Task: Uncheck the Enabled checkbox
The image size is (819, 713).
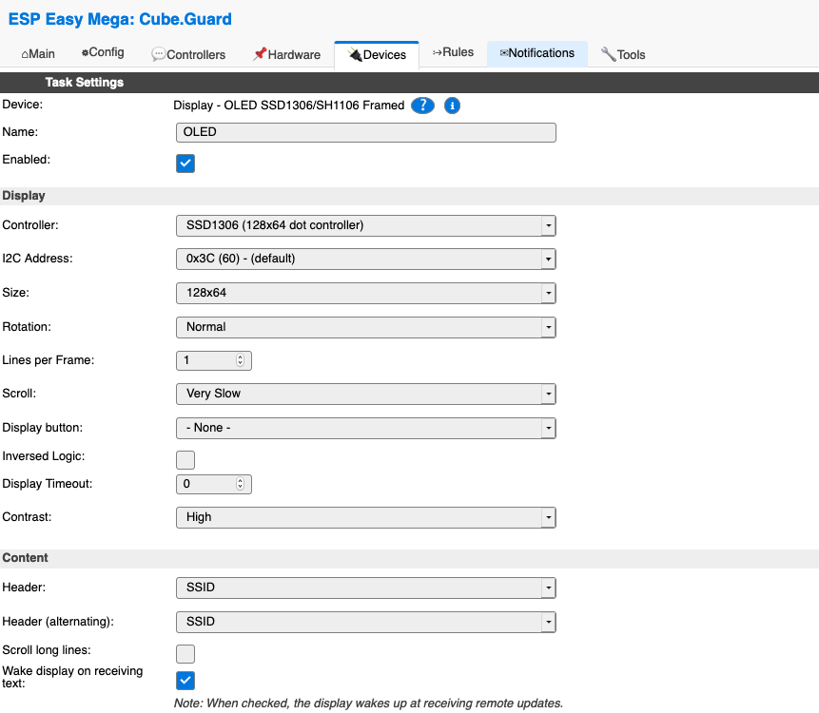Action: 185,164
